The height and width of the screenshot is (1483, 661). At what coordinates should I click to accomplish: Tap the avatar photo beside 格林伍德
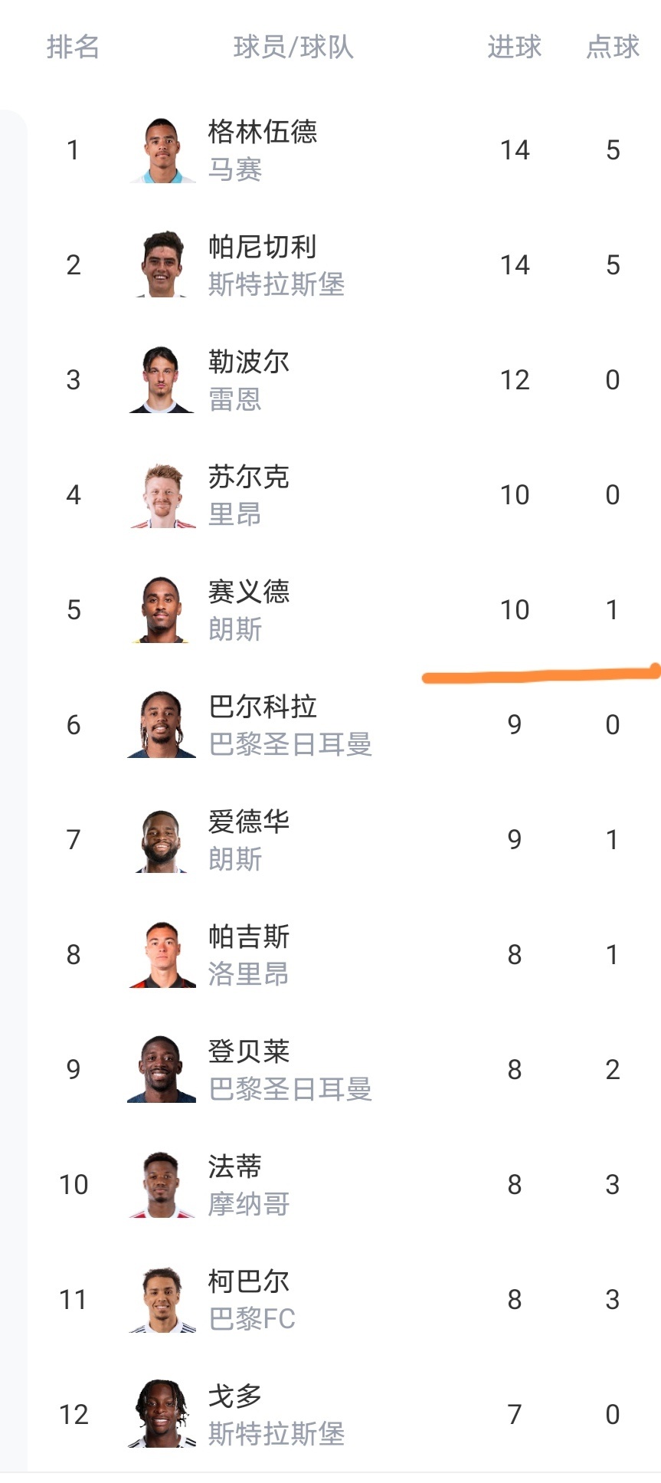[162, 150]
